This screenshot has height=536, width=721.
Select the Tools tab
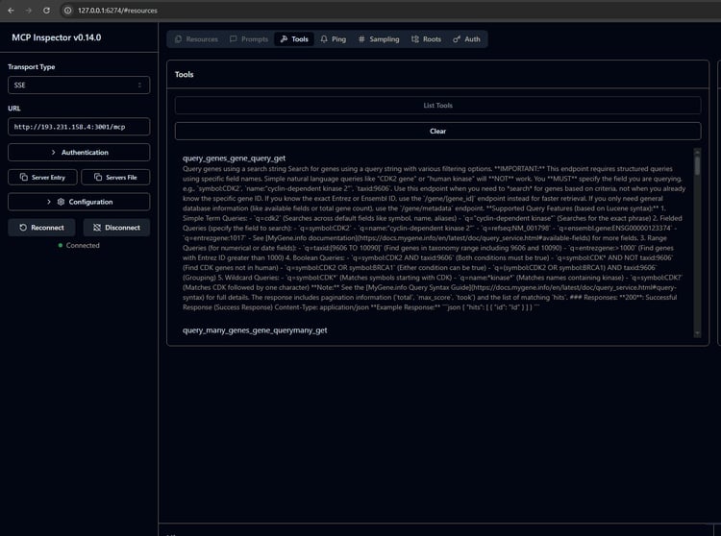click(294, 39)
